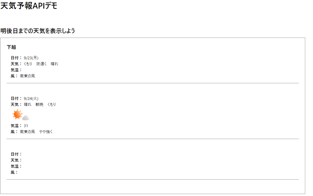
Task: Select the 下越 region title
Action: pos(11,47)
